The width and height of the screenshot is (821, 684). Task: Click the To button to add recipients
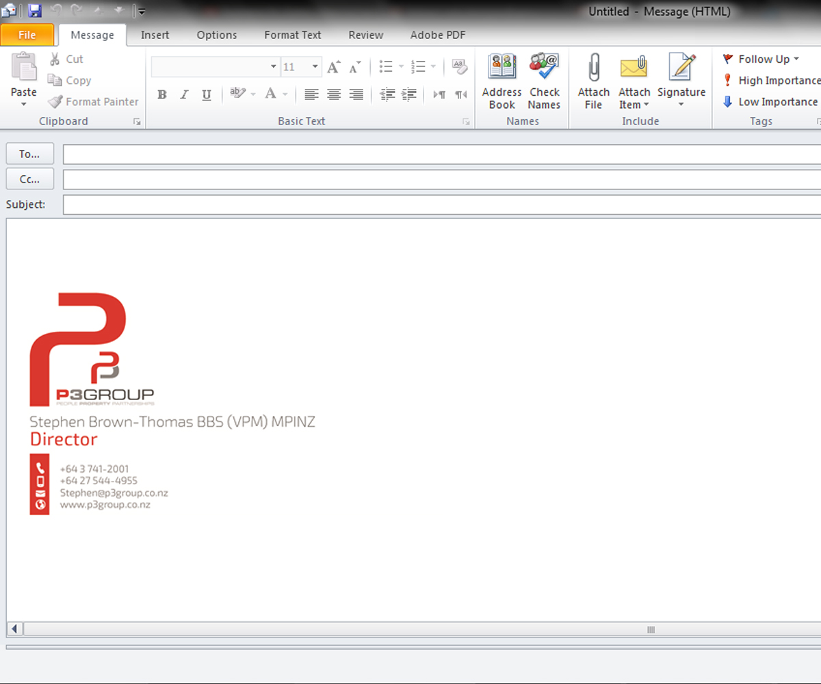[x=29, y=153]
